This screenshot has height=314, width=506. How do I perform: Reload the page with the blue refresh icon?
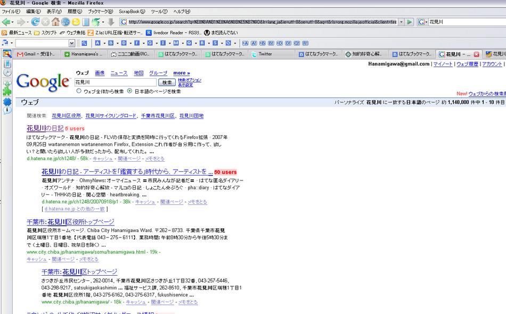coord(35,22)
